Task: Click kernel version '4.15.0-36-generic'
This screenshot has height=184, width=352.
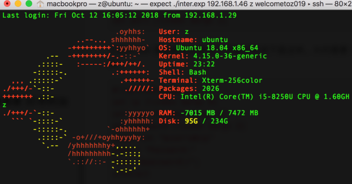Action: [x=230, y=56]
